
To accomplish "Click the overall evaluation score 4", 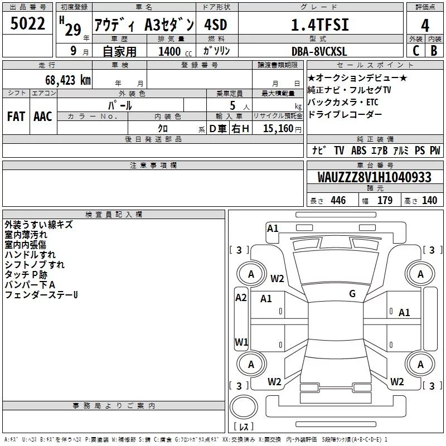I will (425, 25).
